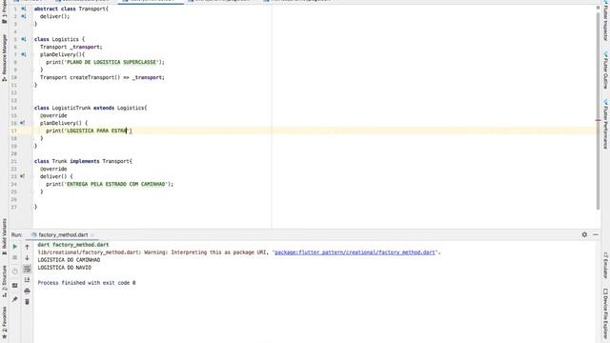Toggle scroll to end of console output
Image resolution: width=610 pixels, height=343 pixels.
pyautogui.click(x=27, y=279)
